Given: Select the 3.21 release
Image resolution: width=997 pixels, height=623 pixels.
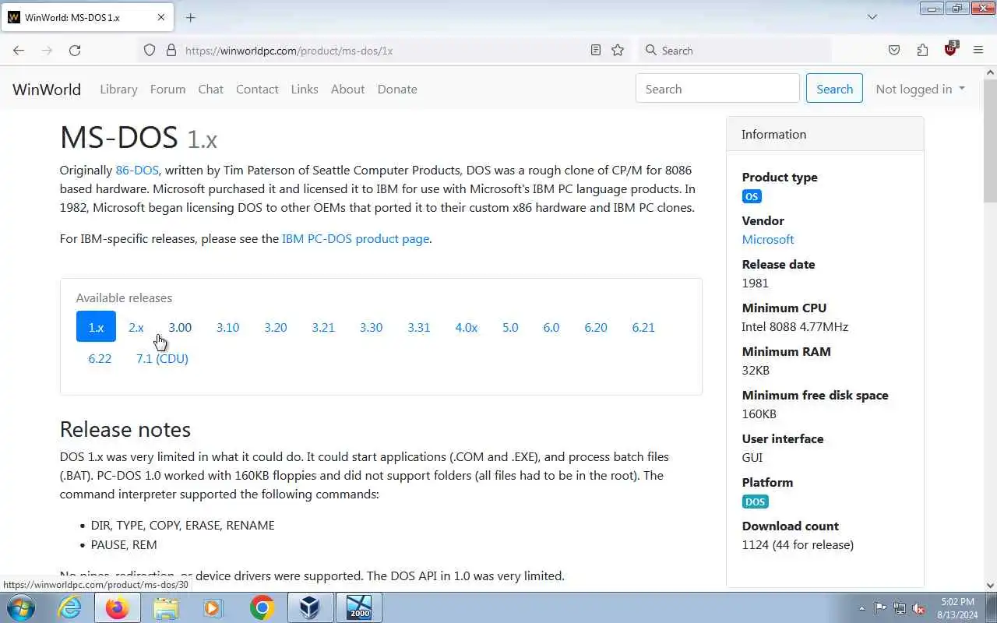Looking at the screenshot, I should click(x=323, y=327).
